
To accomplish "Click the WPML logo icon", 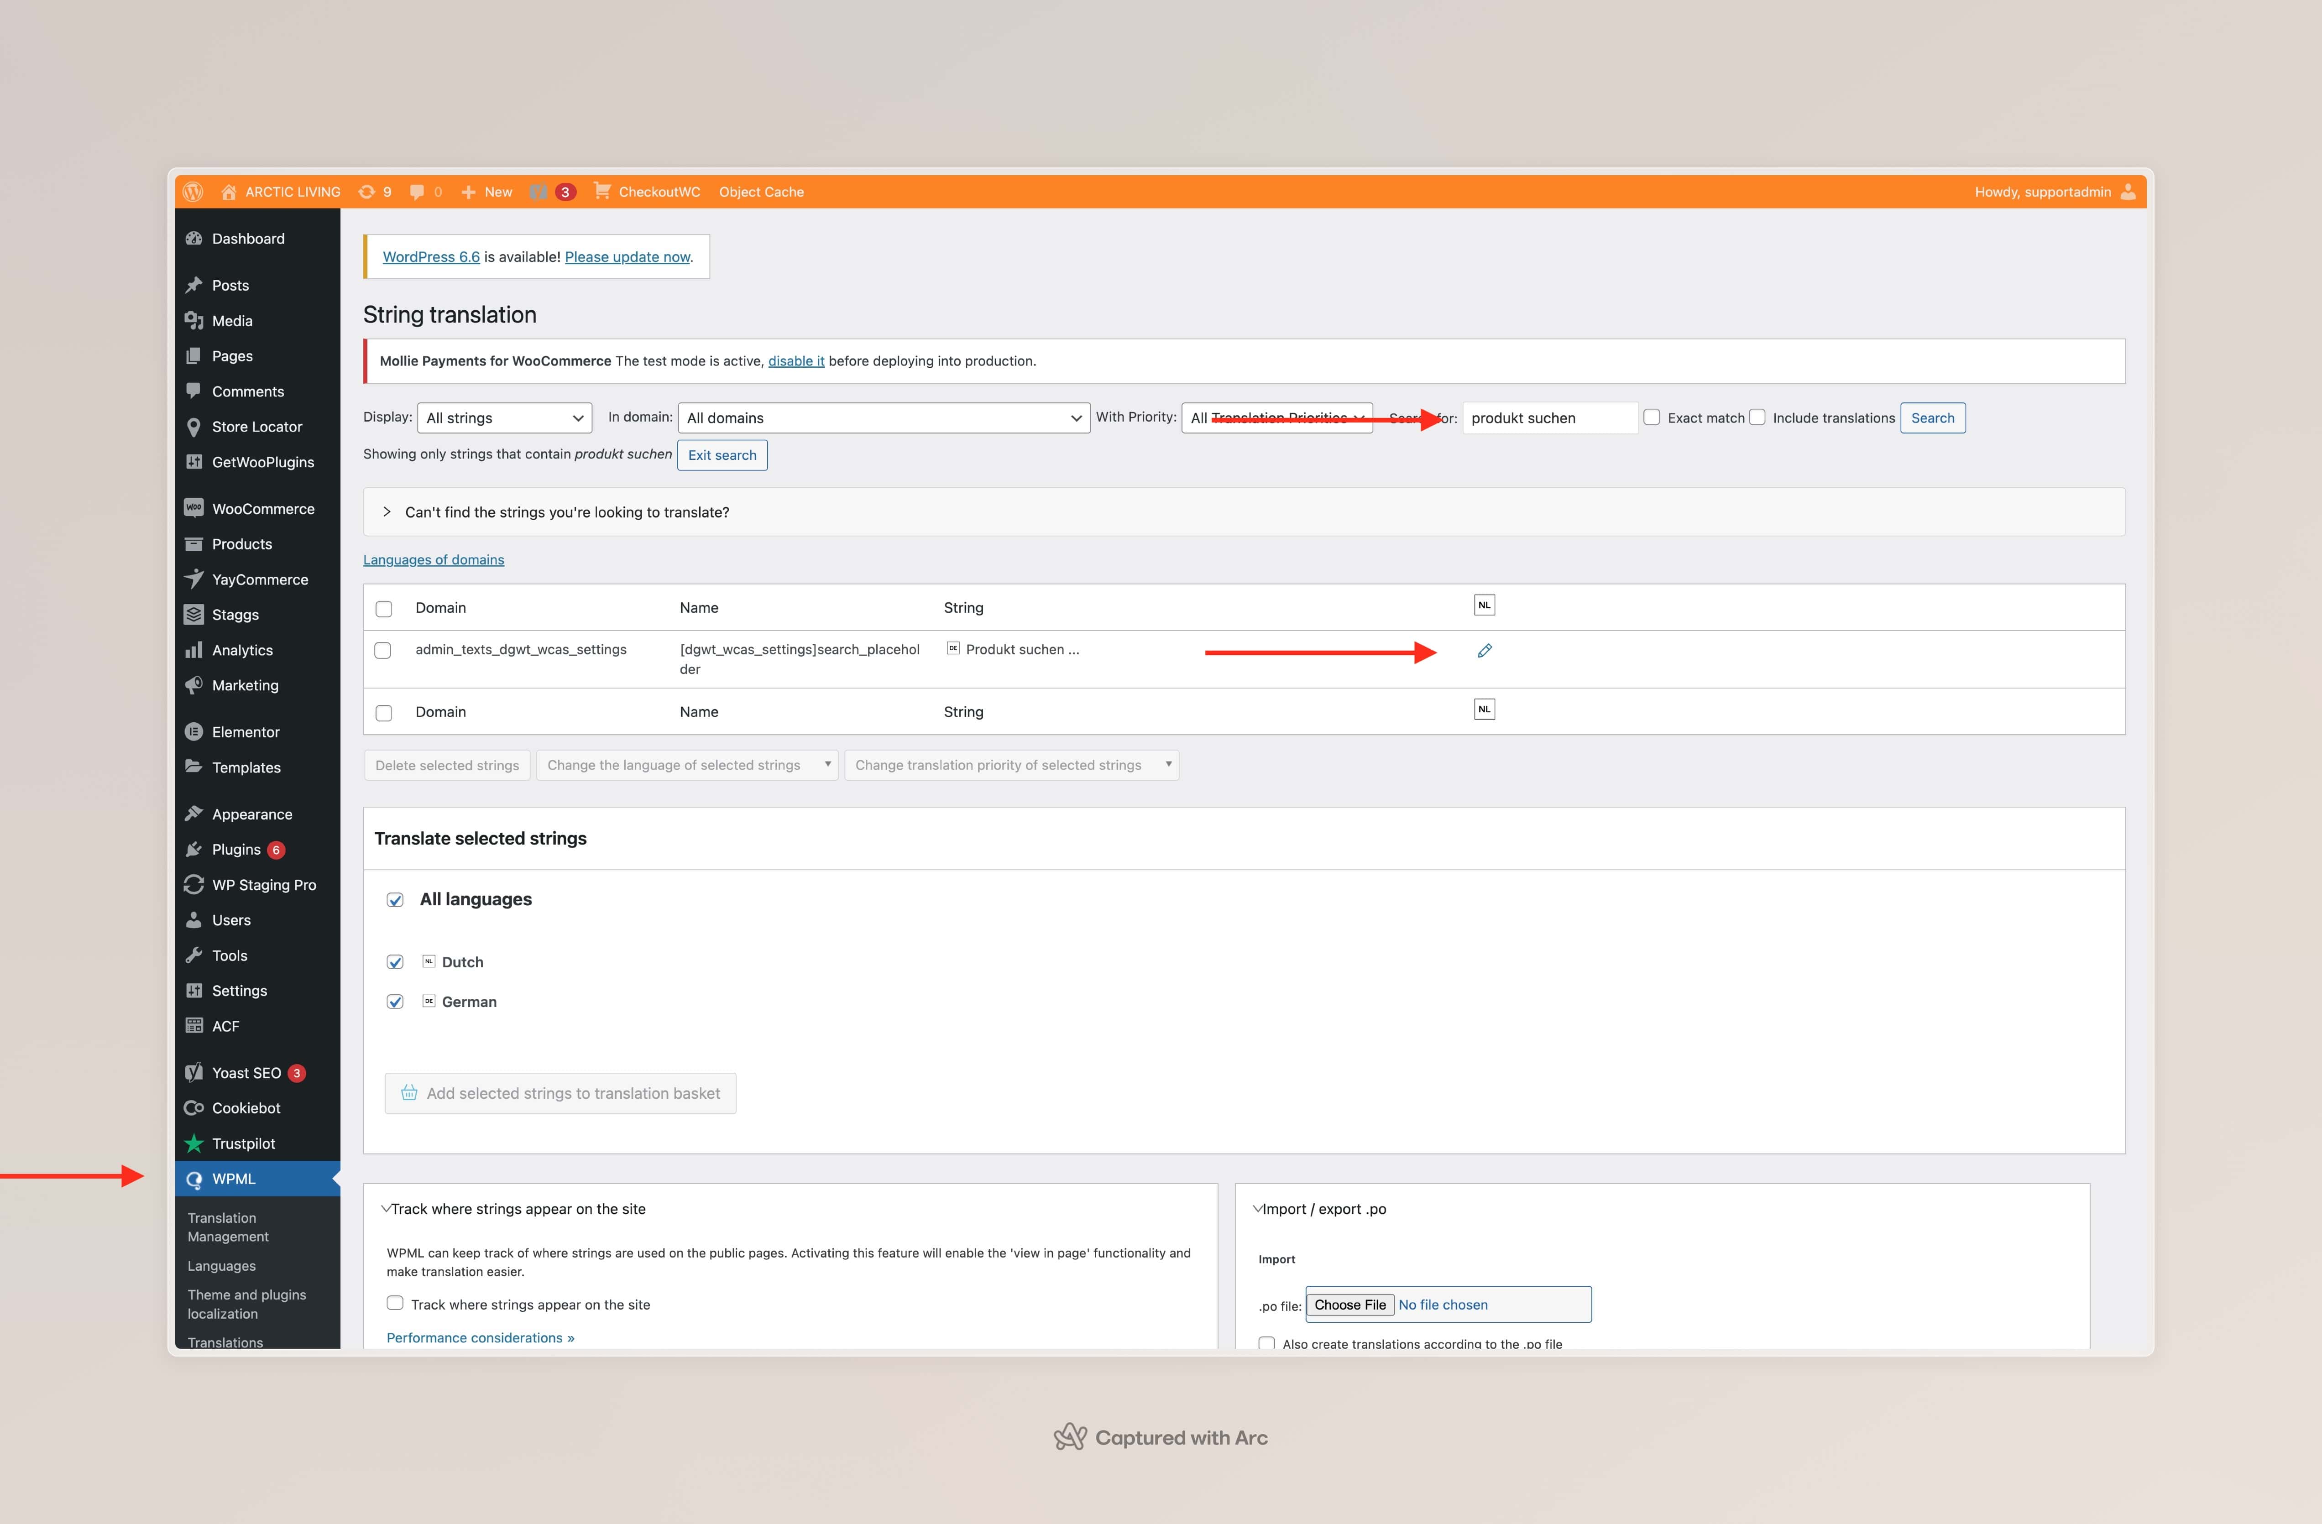I will pos(193,1179).
